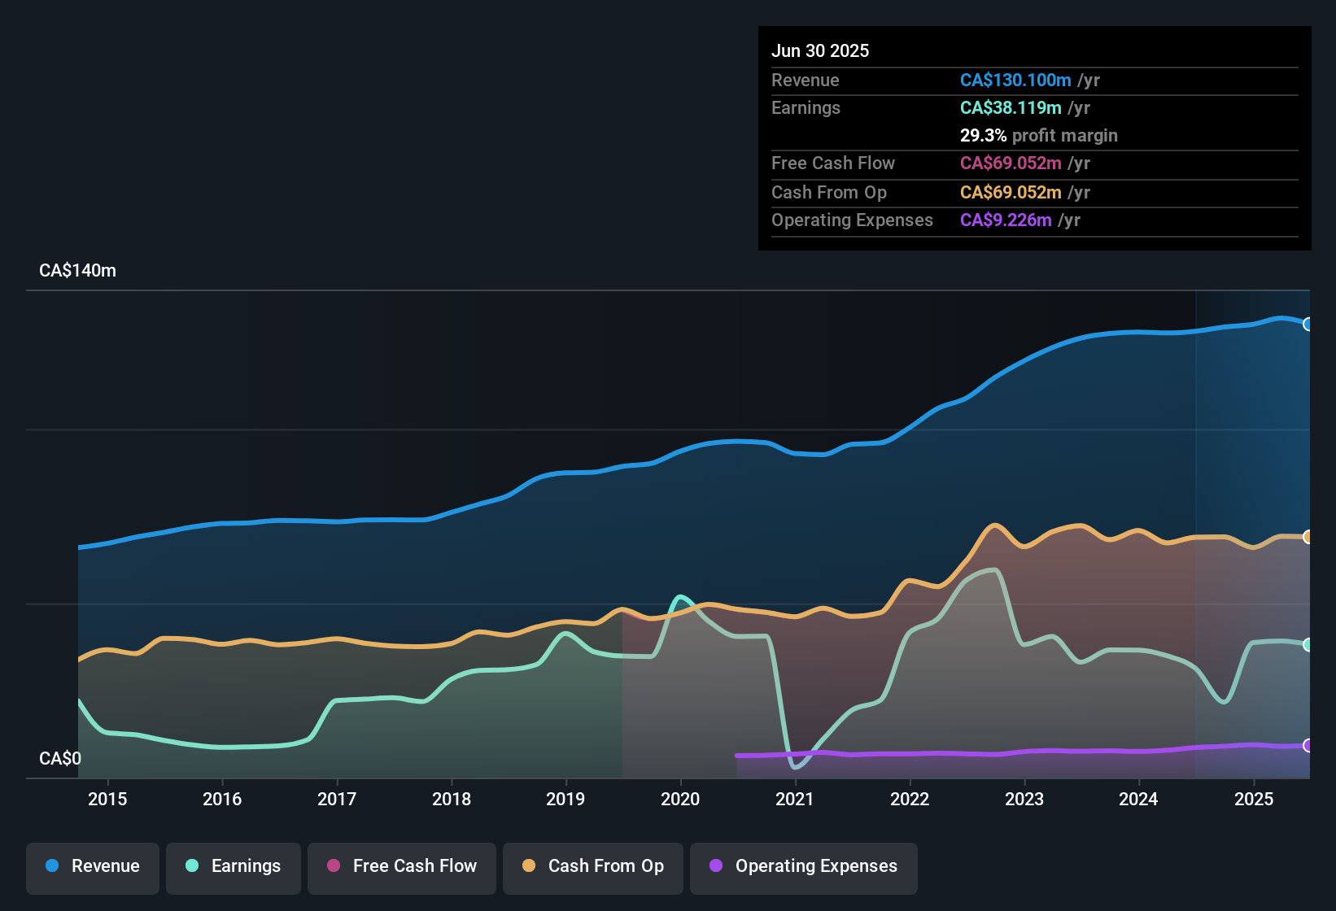Click the teal Earnings legend dot
This screenshot has height=911, width=1336.
click(x=191, y=866)
